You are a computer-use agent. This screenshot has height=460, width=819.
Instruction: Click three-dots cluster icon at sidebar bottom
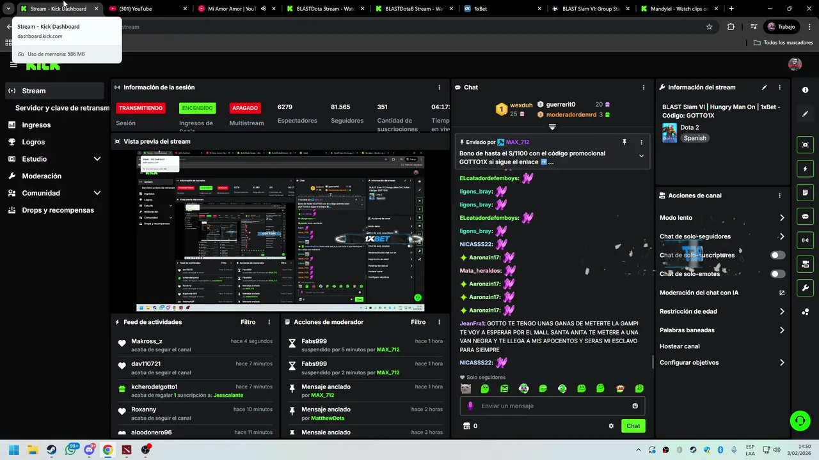click(x=805, y=312)
